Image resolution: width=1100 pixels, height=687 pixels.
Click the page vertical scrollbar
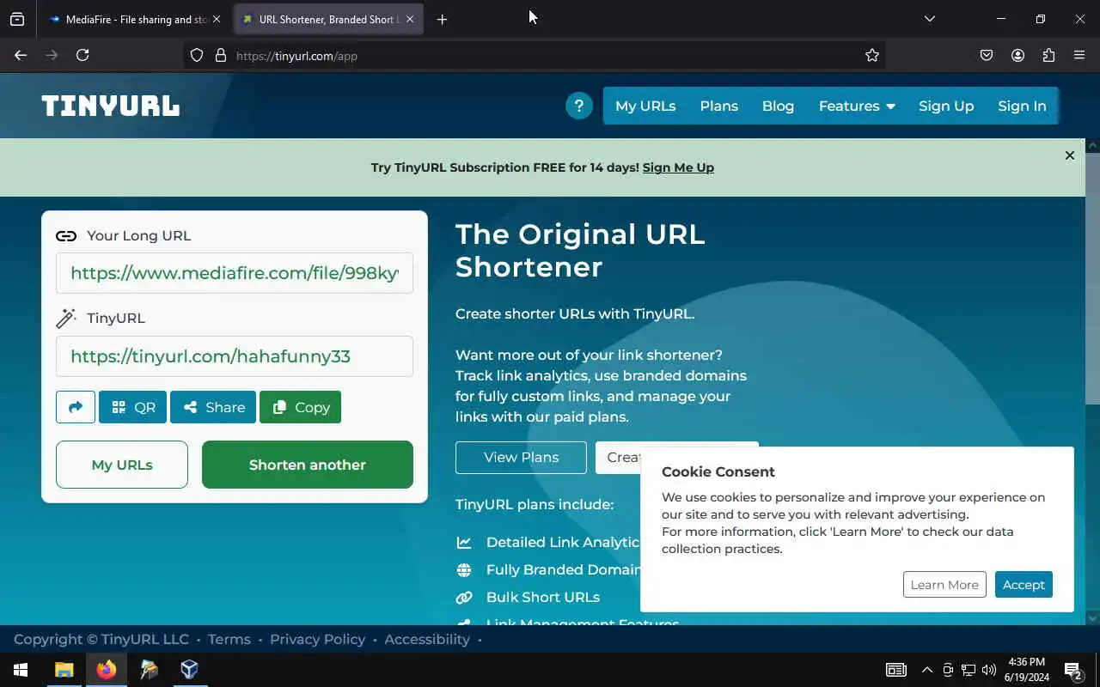(1092, 279)
